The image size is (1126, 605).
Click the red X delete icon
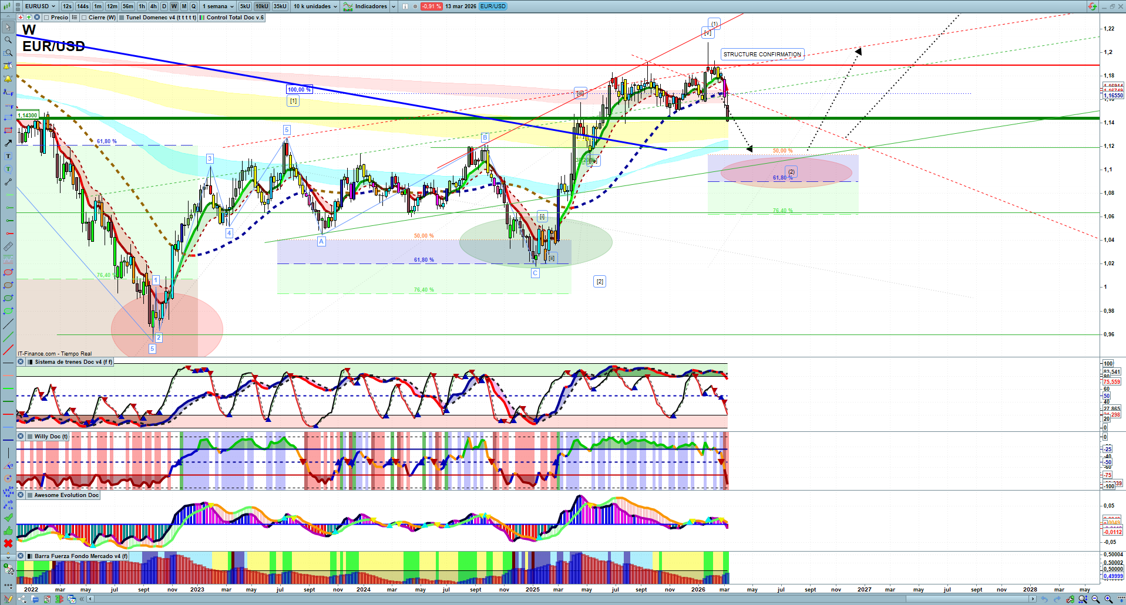point(8,543)
